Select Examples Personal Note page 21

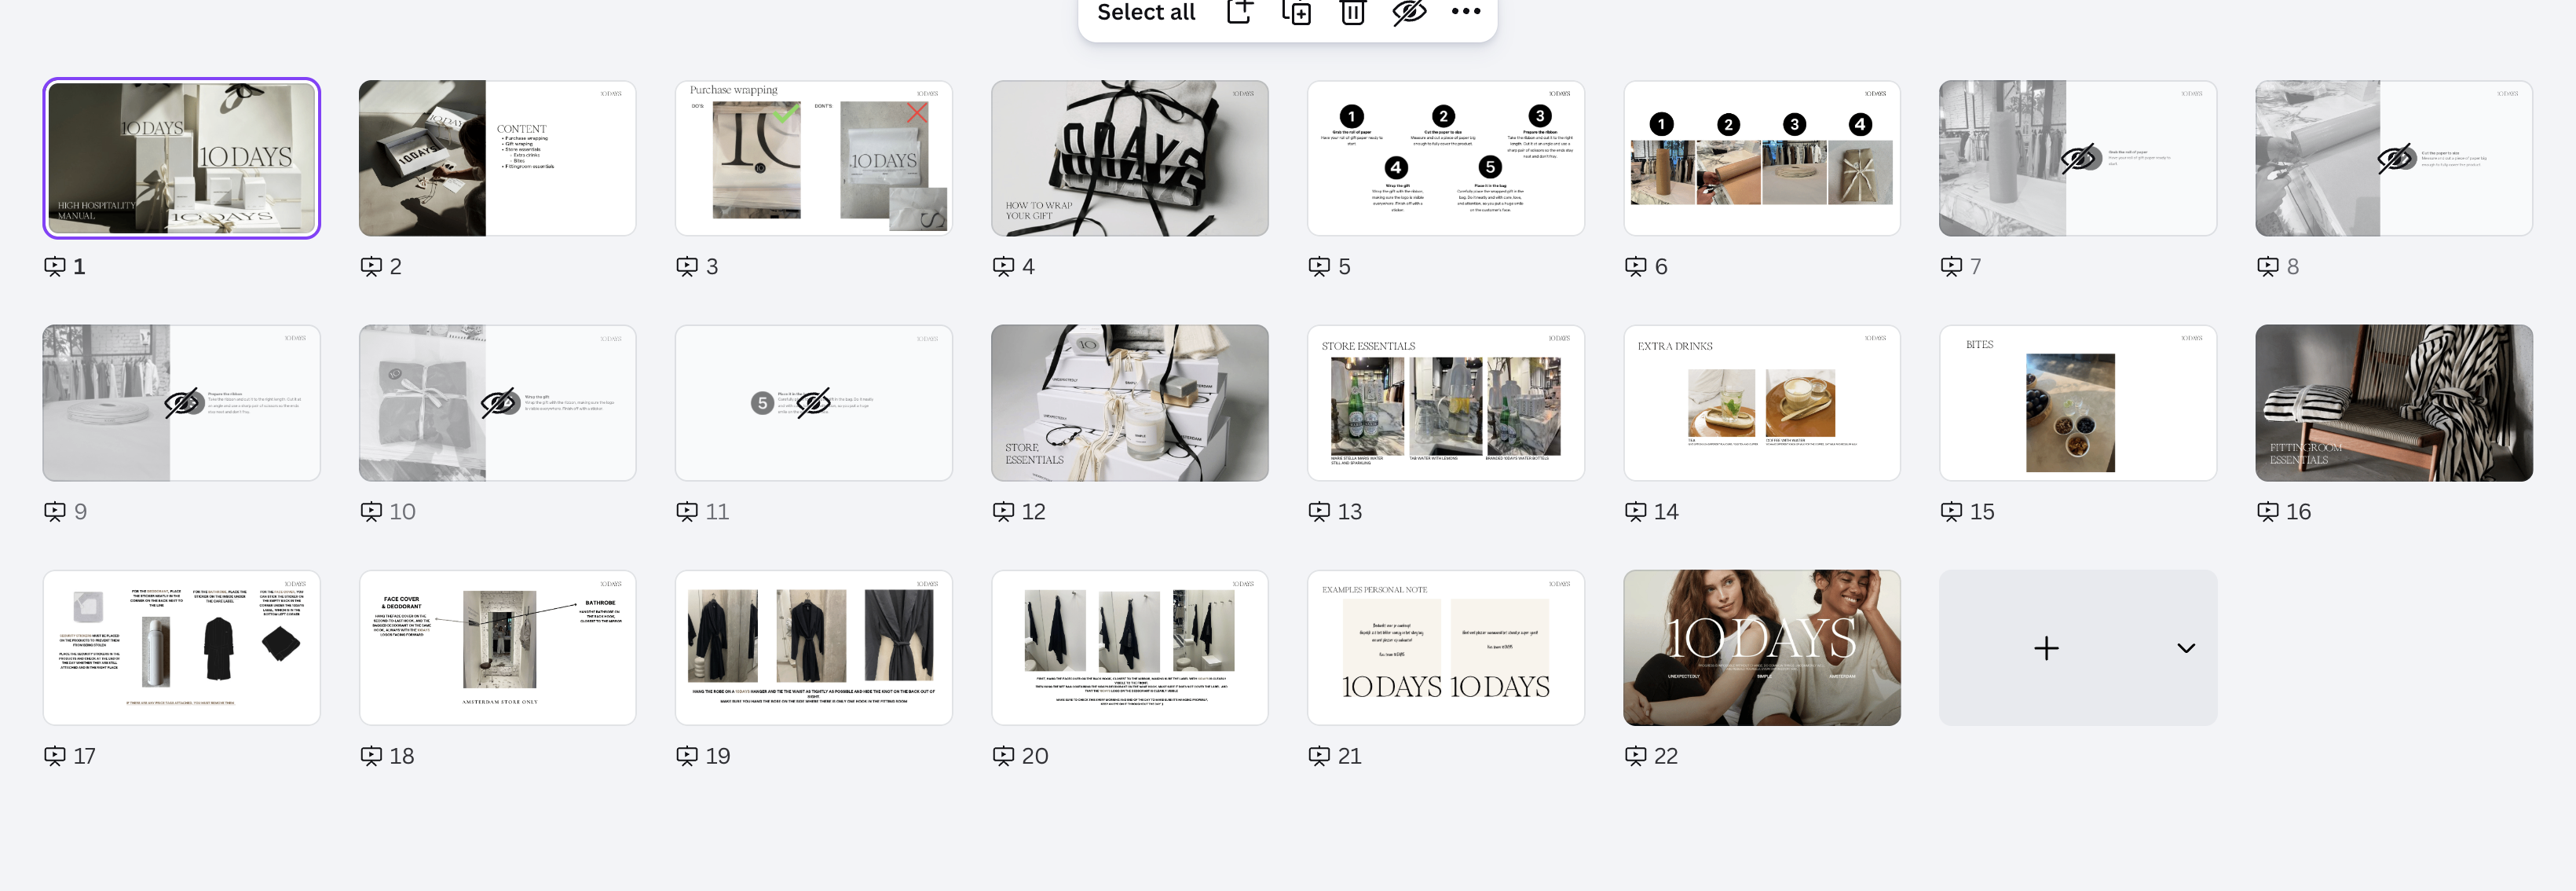click(x=1445, y=647)
